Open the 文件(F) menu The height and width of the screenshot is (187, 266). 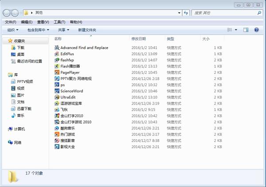tap(10, 22)
